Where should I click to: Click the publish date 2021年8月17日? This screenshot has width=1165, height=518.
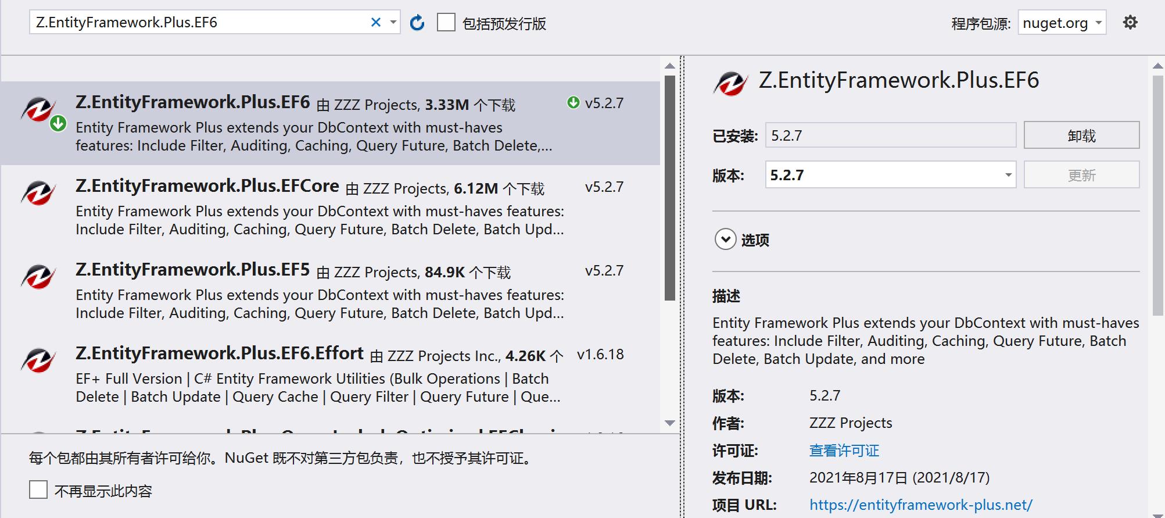pyautogui.click(x=899, y=478)
